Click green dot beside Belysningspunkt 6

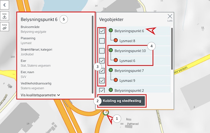[x=111, y=30]
